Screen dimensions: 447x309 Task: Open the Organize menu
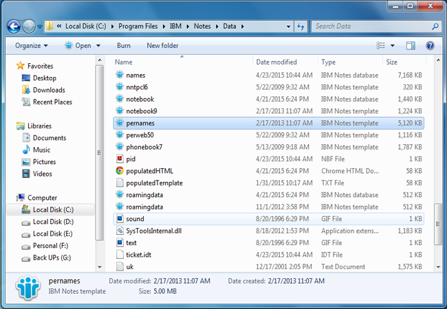tap(32, 45)
